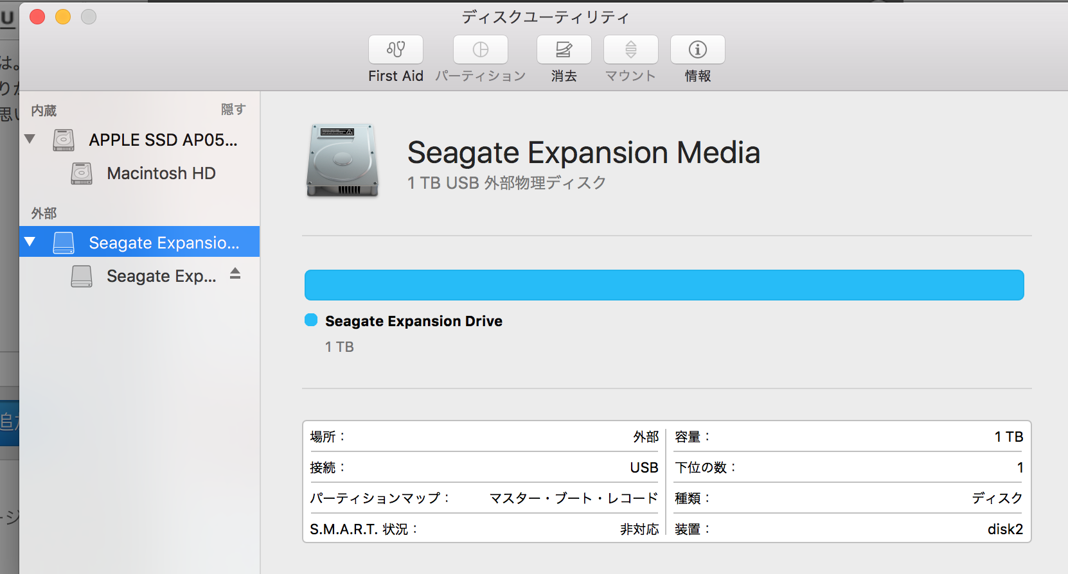This screenshot has height=574, width=1068.
Task: Click the blue partition usage bar
Action: (664, 285)
